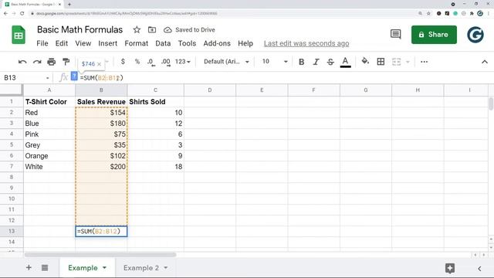Open the 'Last edit was seconds ago' link
Screen dimensions: 494x278
pyautogui.click(x=306, y=43)
